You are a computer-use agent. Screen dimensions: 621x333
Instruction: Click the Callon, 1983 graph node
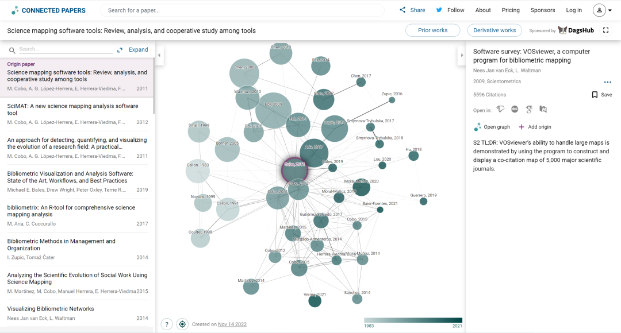[x=198, y=171]
